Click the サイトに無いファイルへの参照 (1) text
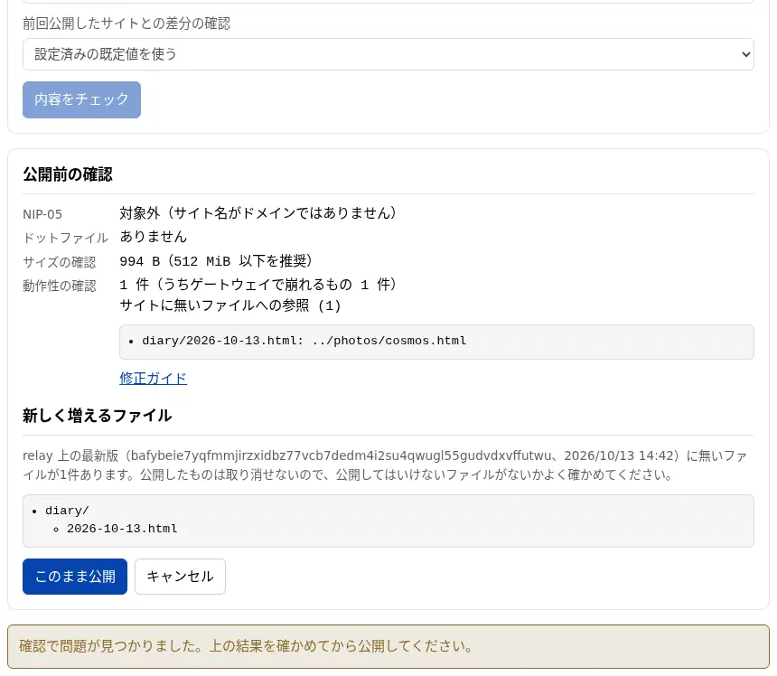Image resolution: width=777 pixels, height=676 pixels. coord(229,305)
